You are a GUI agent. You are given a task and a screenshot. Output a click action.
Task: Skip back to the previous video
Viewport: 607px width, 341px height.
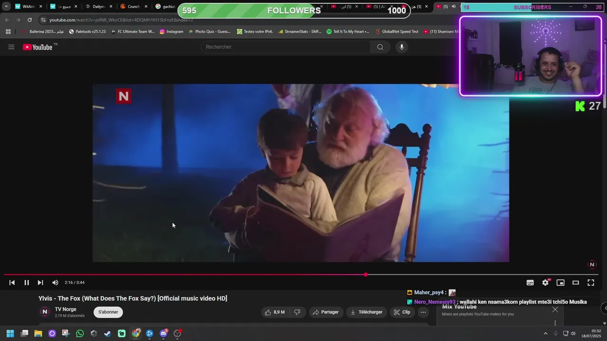tap(12, 283)
